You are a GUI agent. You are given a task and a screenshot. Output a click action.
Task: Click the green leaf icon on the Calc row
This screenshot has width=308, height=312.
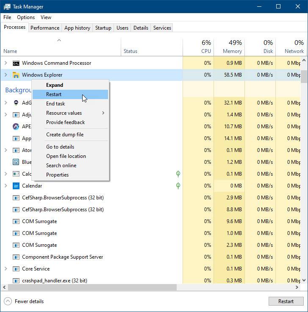click(178, 174)
